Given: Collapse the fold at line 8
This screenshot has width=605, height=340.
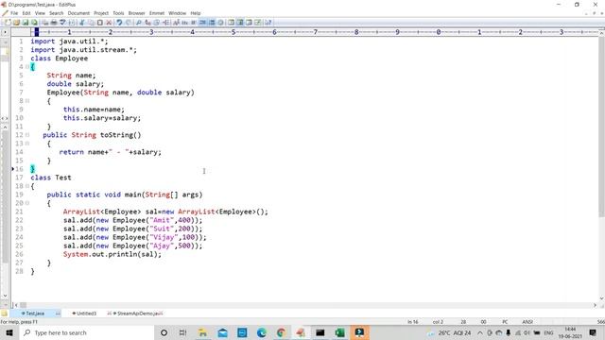Looking at the screenshot, I should [27, 101].
